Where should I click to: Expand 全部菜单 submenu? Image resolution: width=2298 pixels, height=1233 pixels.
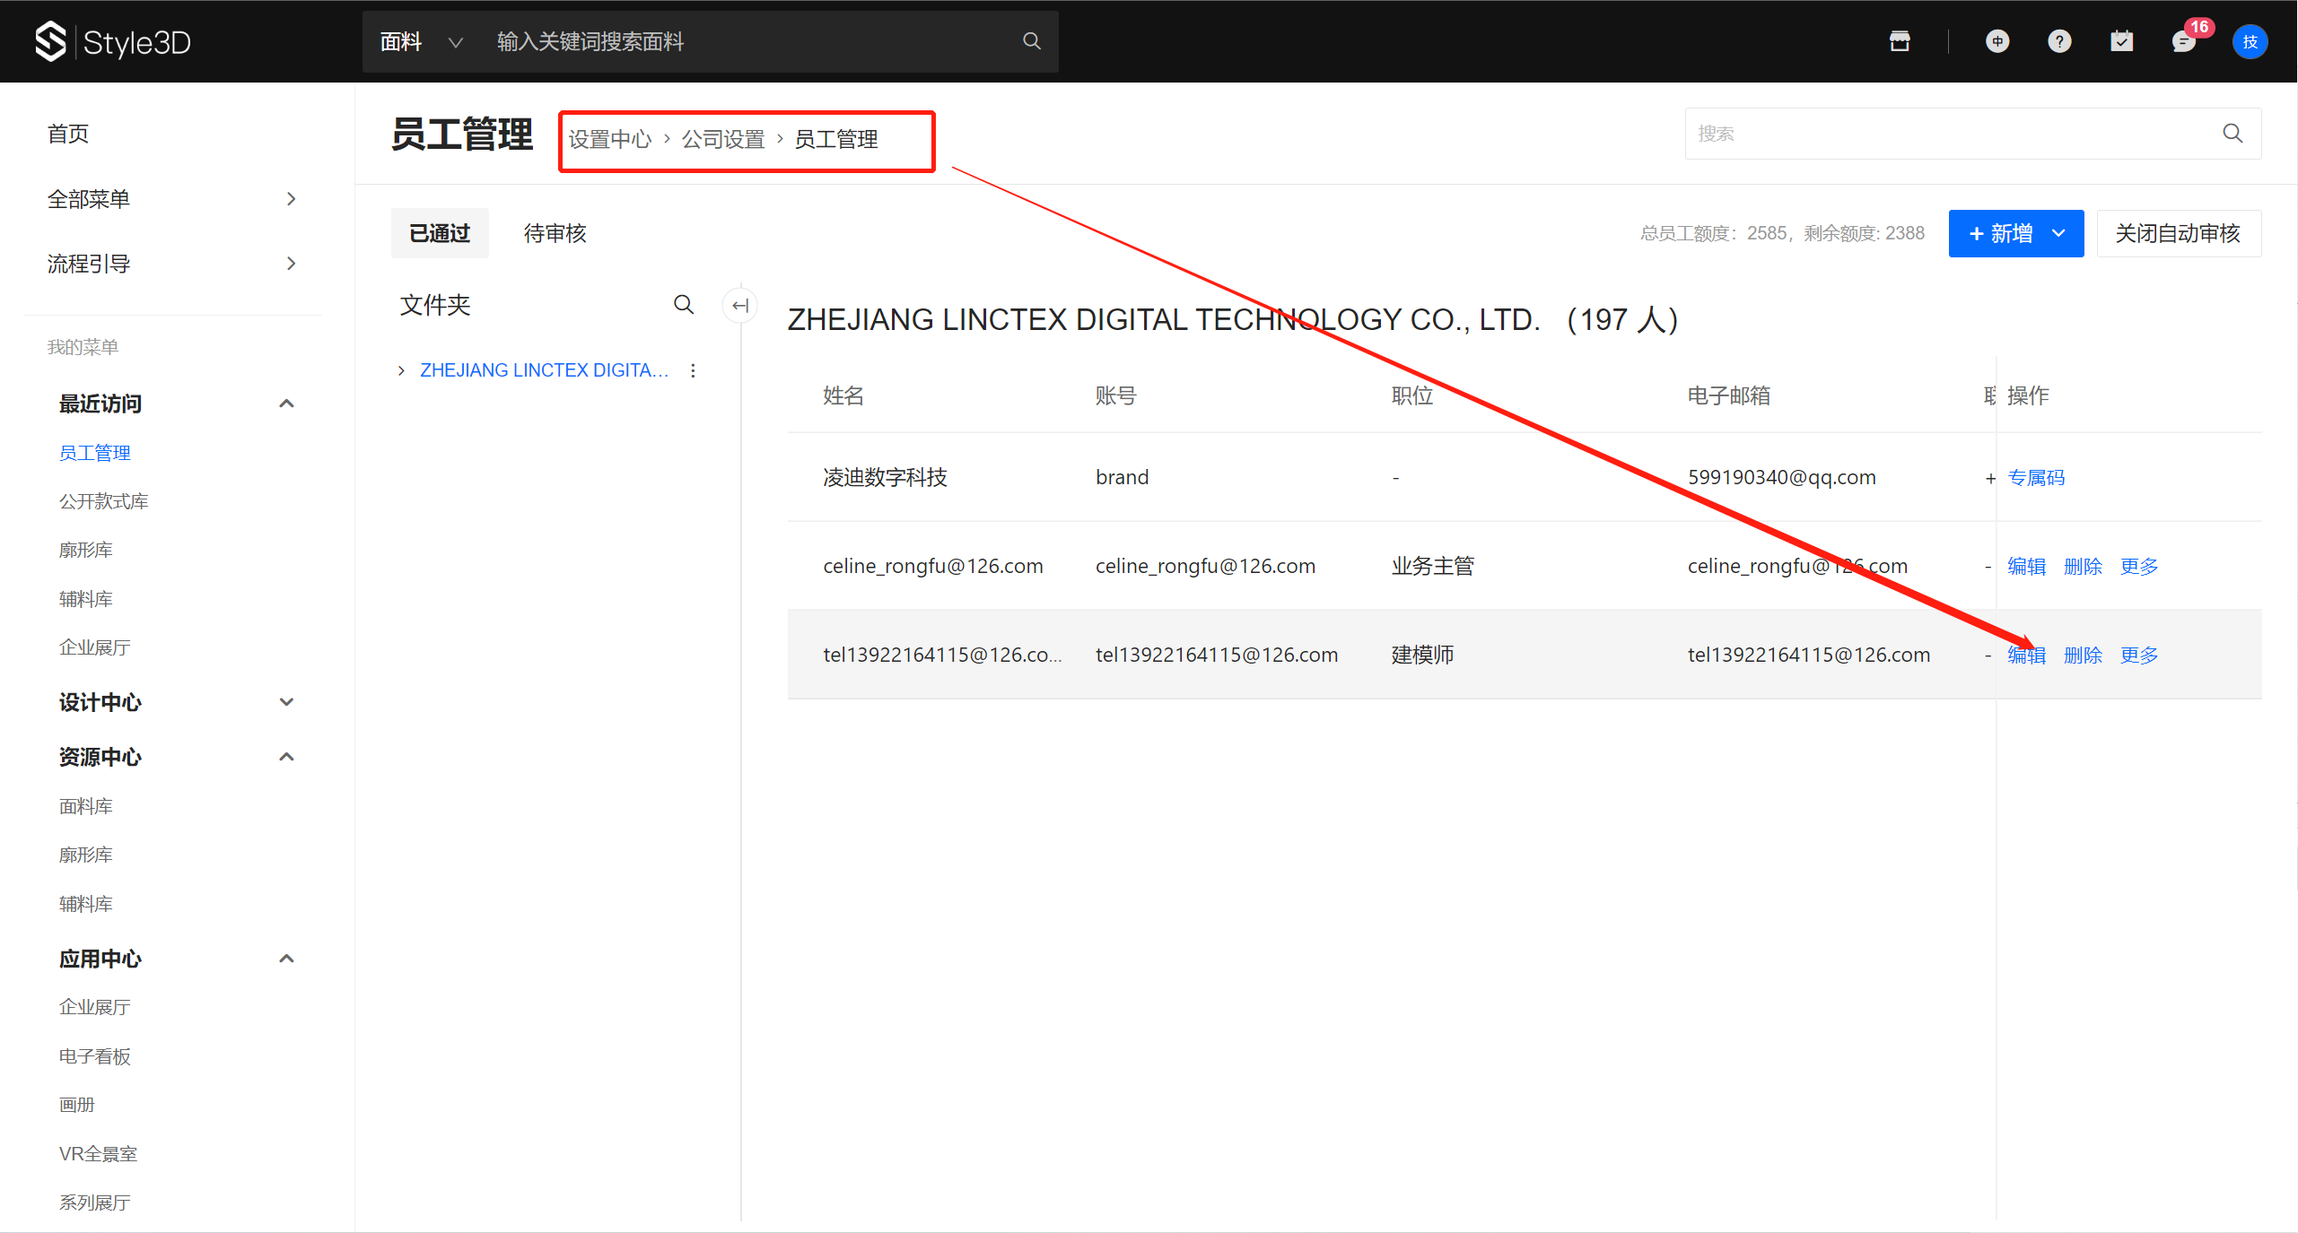[x=291, y=199]
